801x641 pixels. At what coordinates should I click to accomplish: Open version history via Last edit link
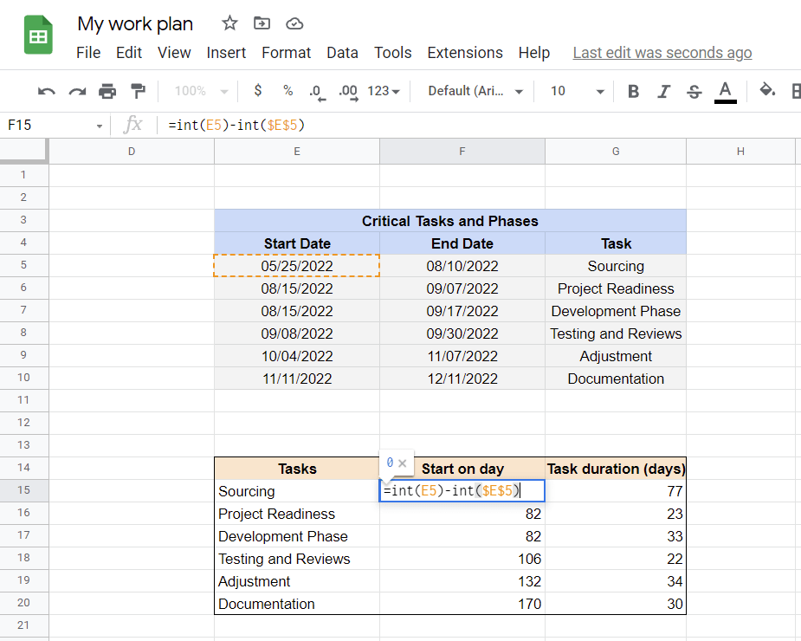tap(662, 53)
